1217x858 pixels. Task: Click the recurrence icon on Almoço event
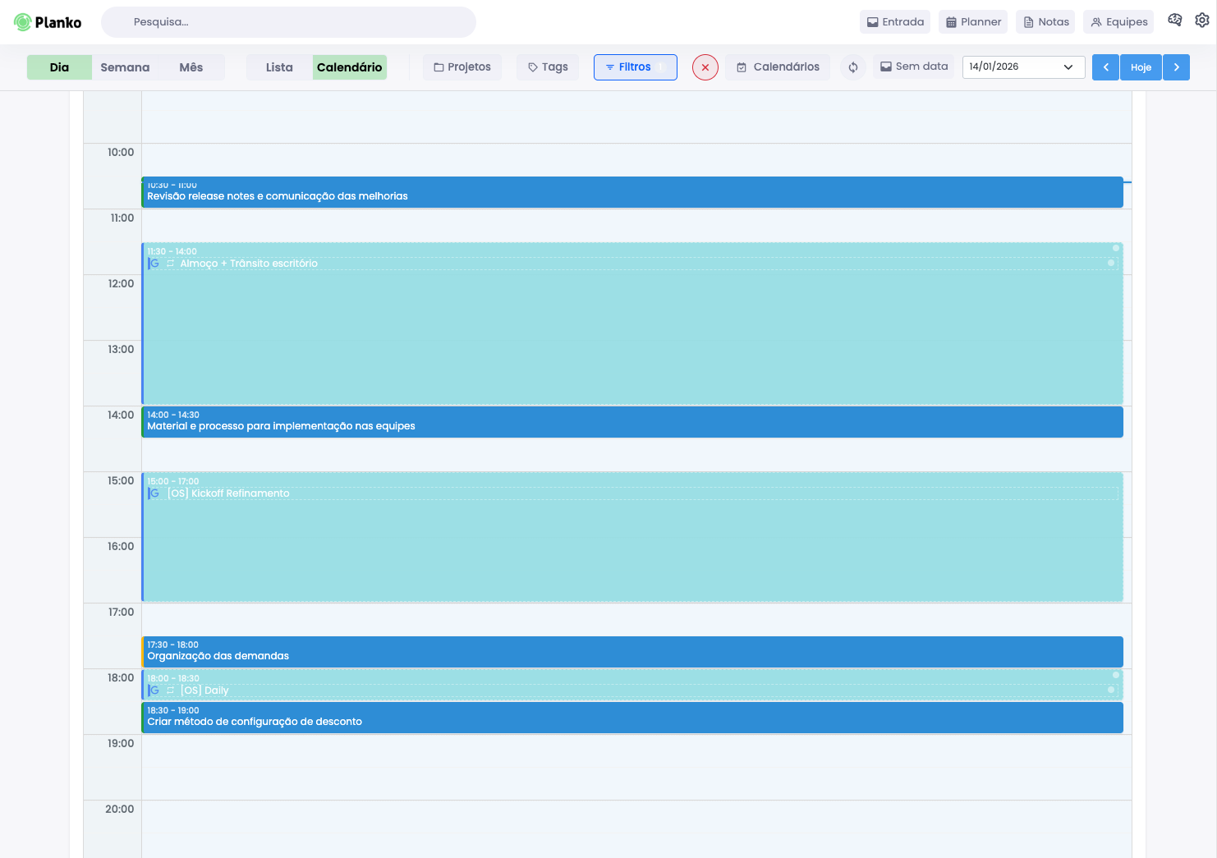click(x=171, y=264)
